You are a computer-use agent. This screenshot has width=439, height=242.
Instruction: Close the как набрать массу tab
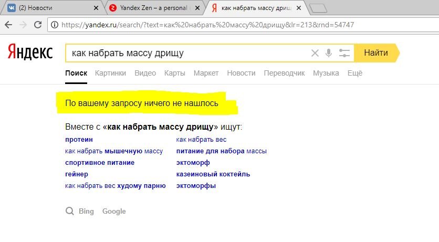pos(299,8)
